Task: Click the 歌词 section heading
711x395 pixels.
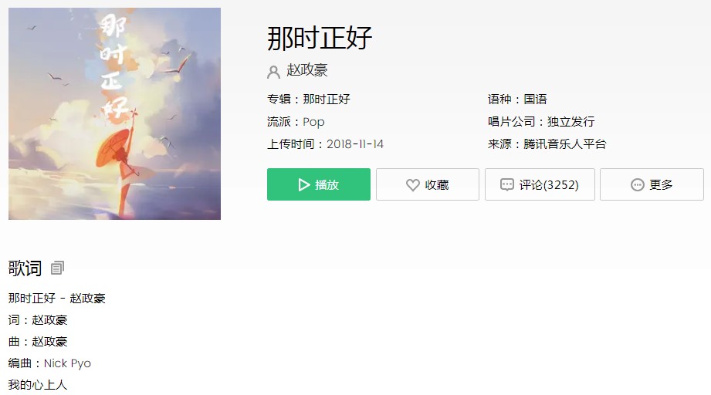Action: [25, 268]
